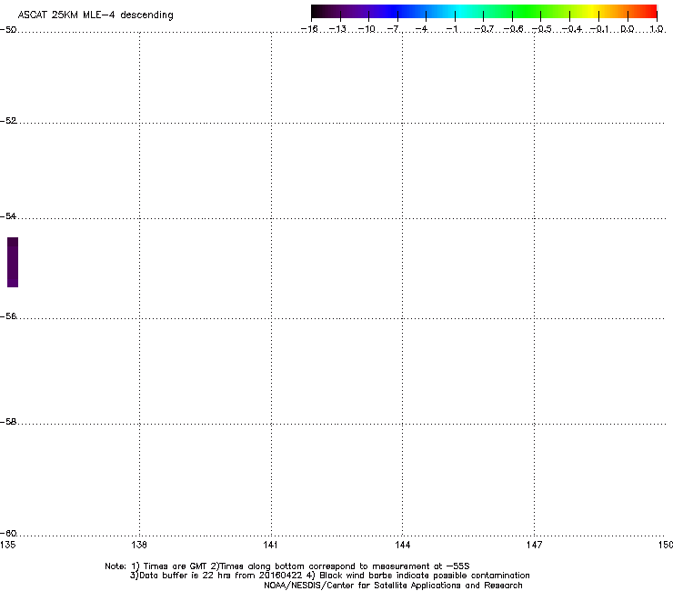
Task: Click the '144' longitude axis label
Action: pyautogui.click(x=402, y=545)
